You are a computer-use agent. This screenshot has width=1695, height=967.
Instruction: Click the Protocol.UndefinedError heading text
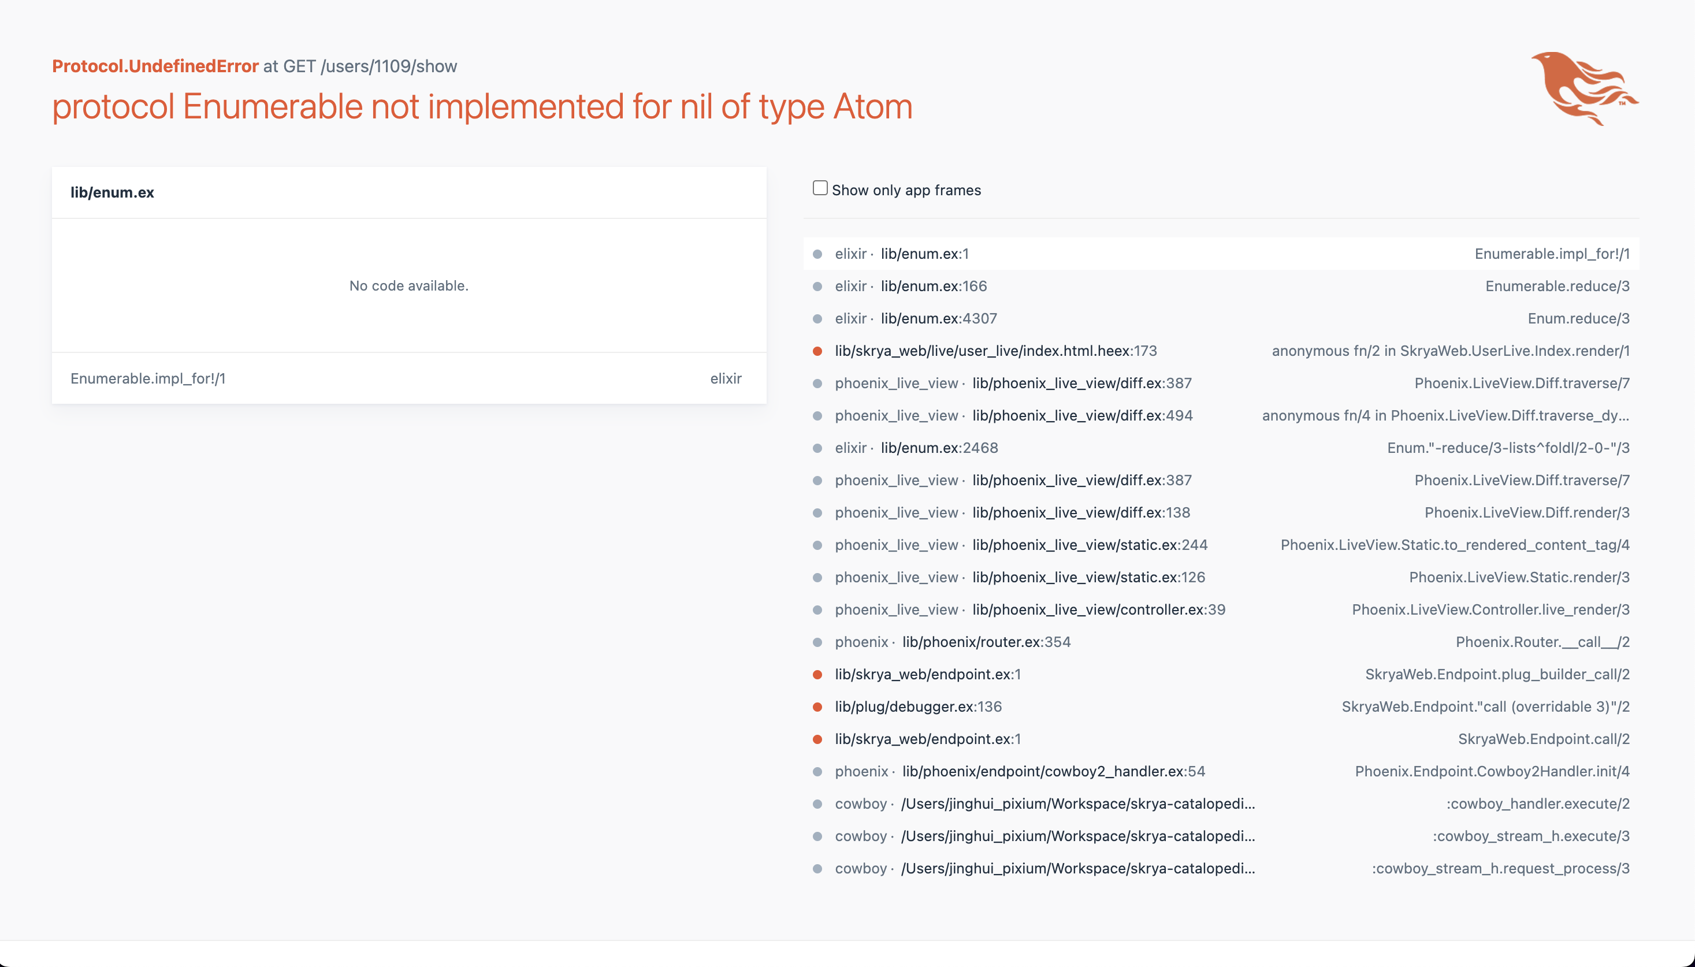(x=155, y=66)
